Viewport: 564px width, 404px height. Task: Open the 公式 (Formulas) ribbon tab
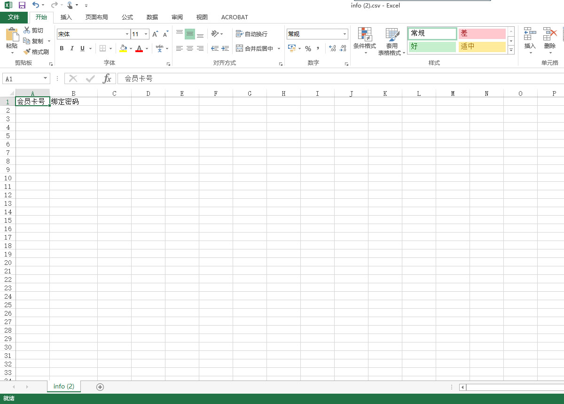127,17
